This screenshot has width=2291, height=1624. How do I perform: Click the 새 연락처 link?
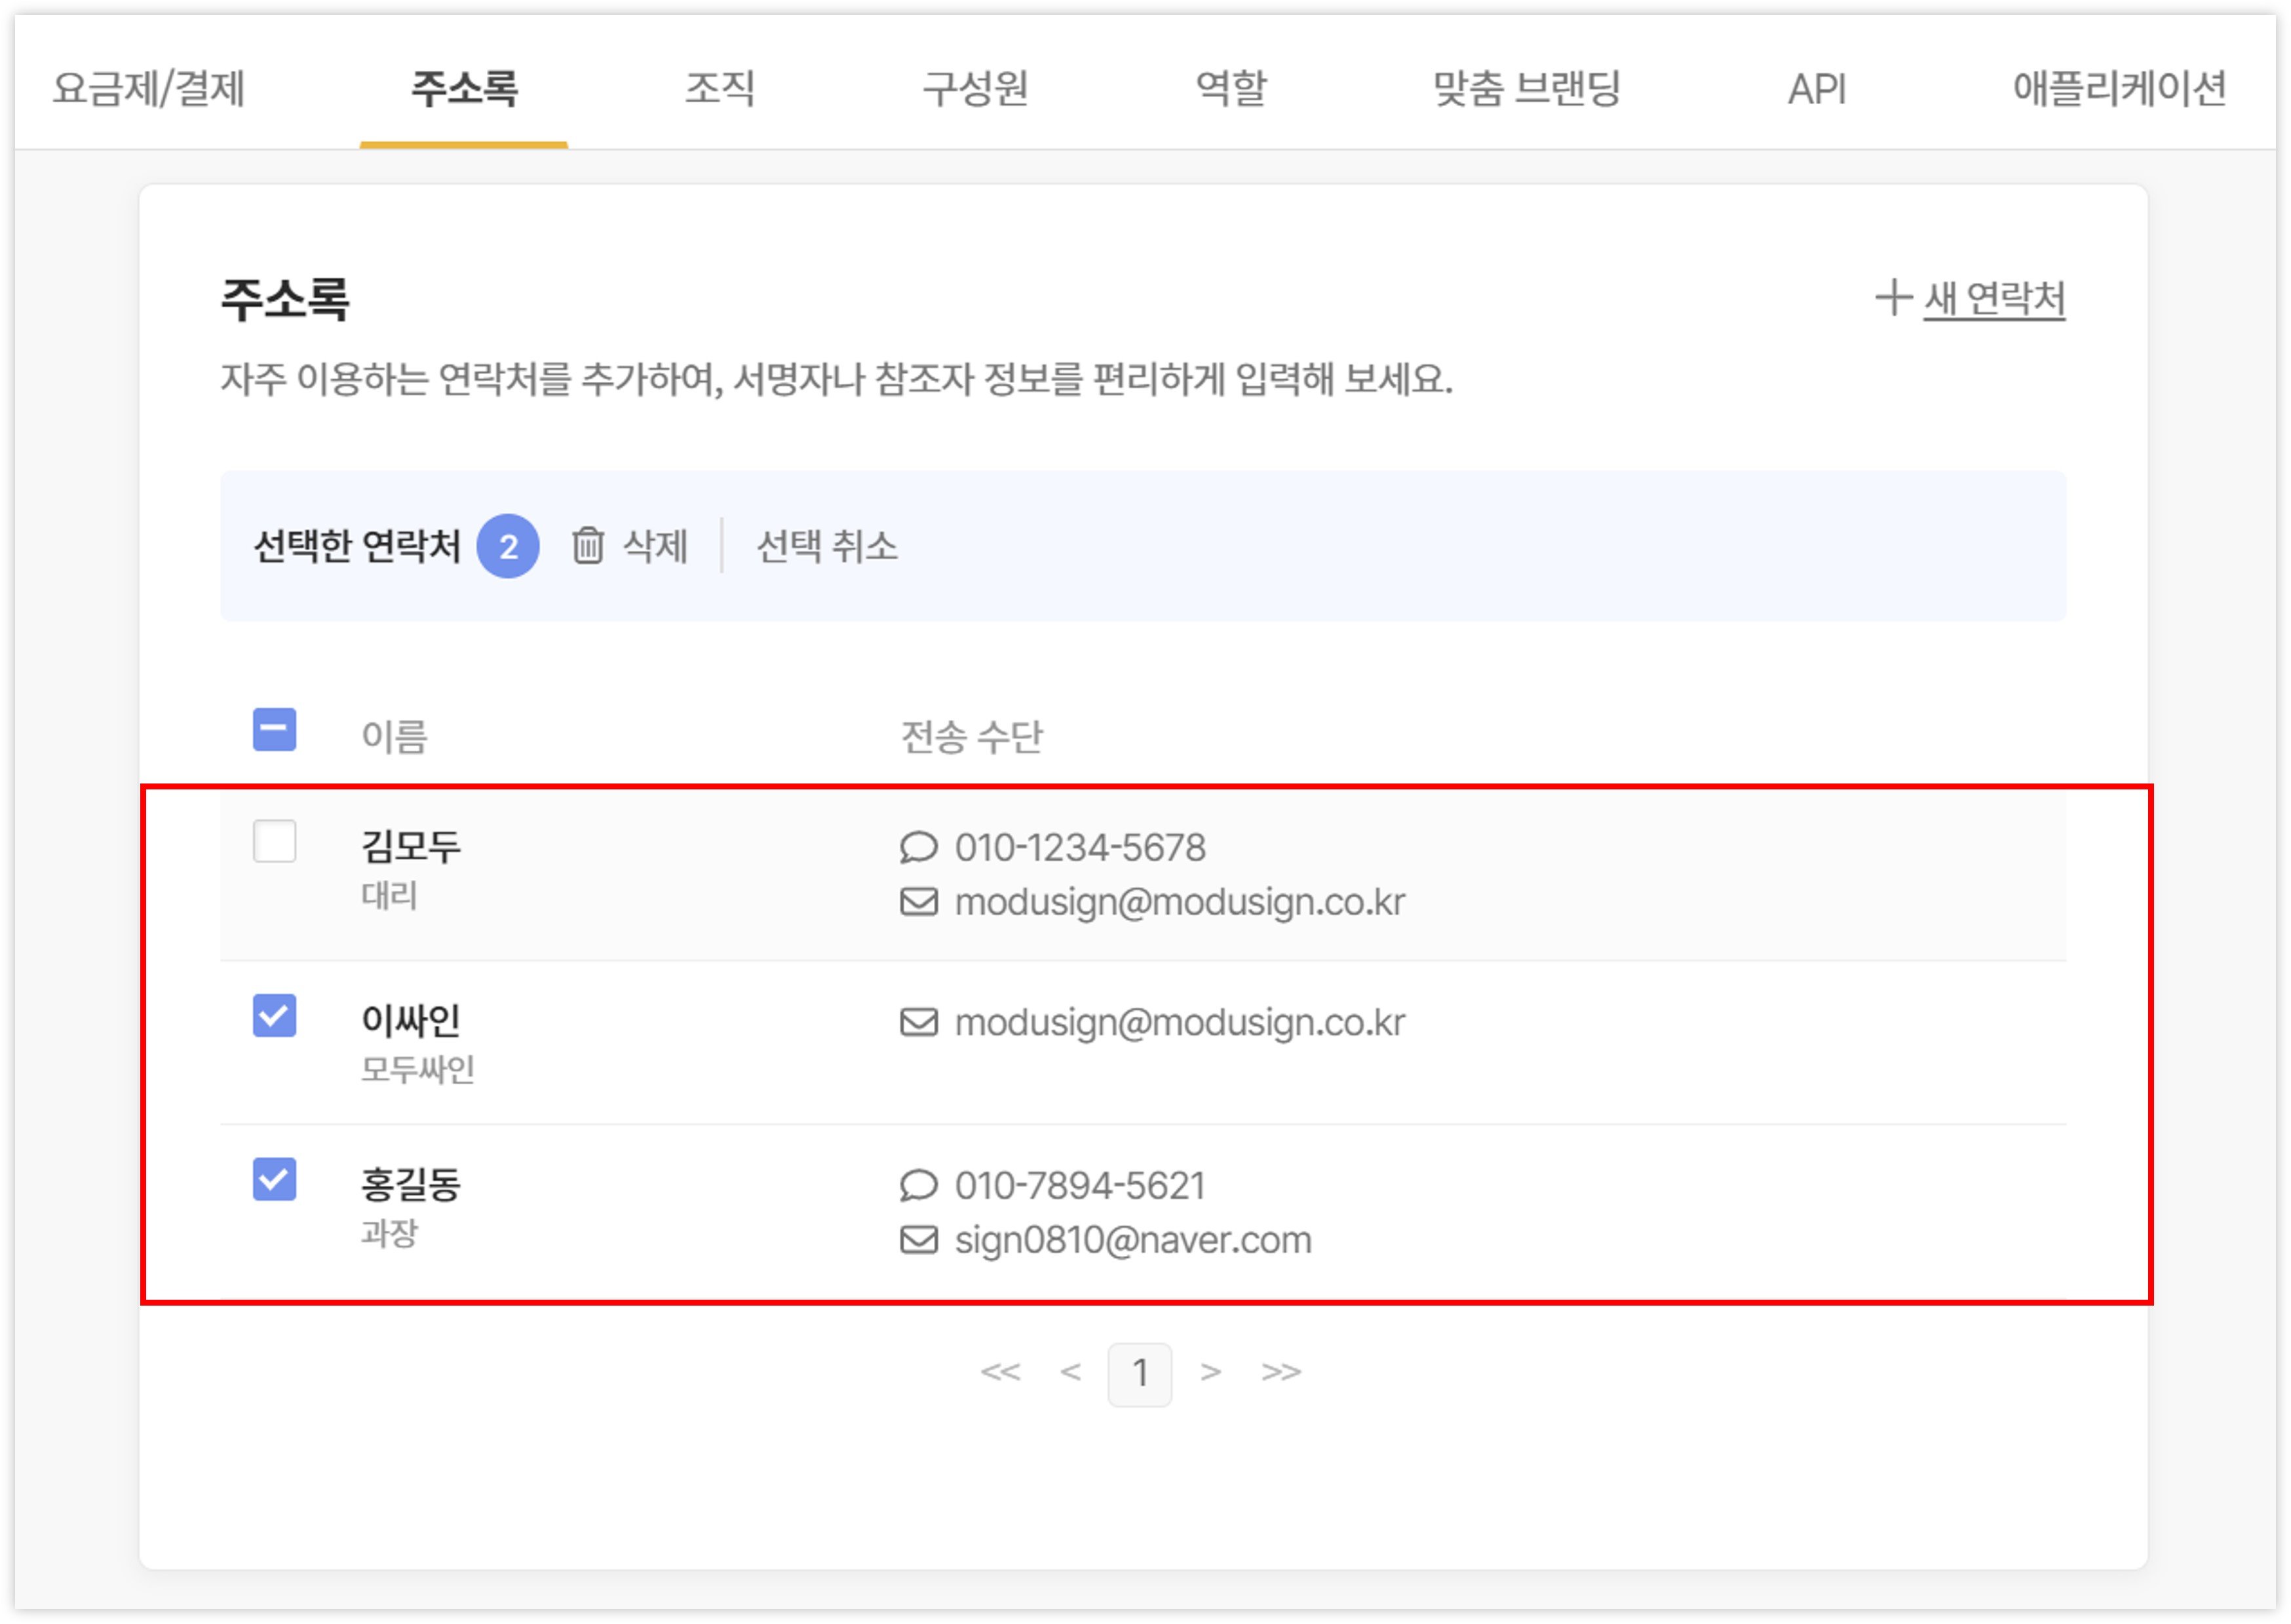tap(1994, 298)
